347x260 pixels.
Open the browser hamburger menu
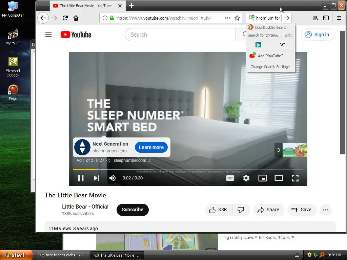339,18
